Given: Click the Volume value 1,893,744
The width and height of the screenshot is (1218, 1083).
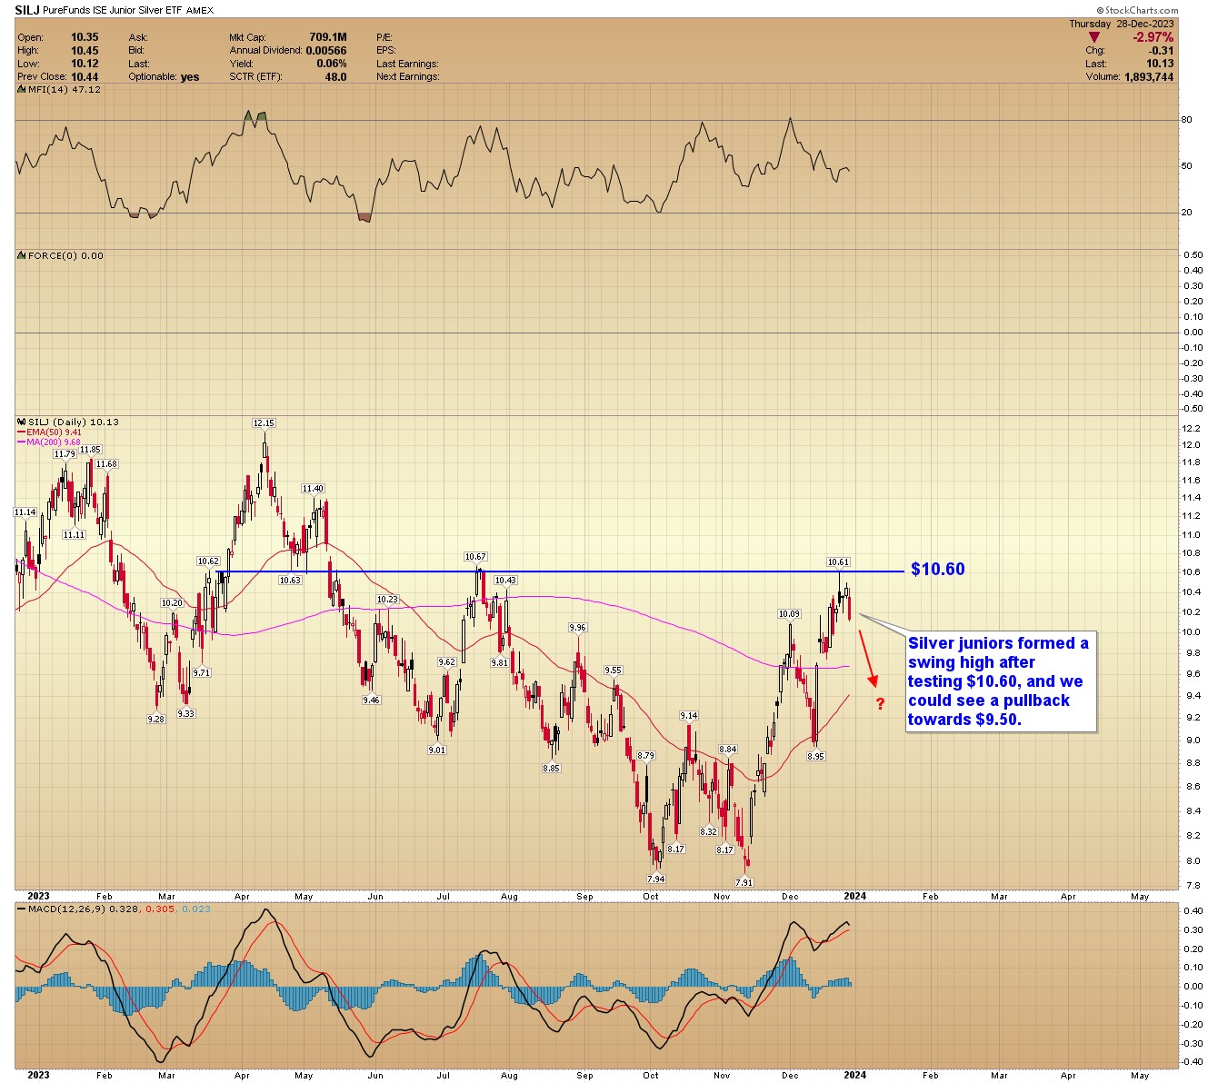Looking at the screenshot, I should (x=1149, y=77).
